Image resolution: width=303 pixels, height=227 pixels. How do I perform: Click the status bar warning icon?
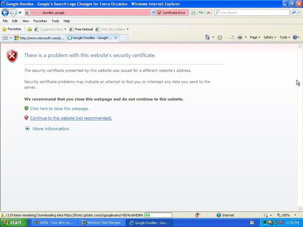[x=3, y=215]
